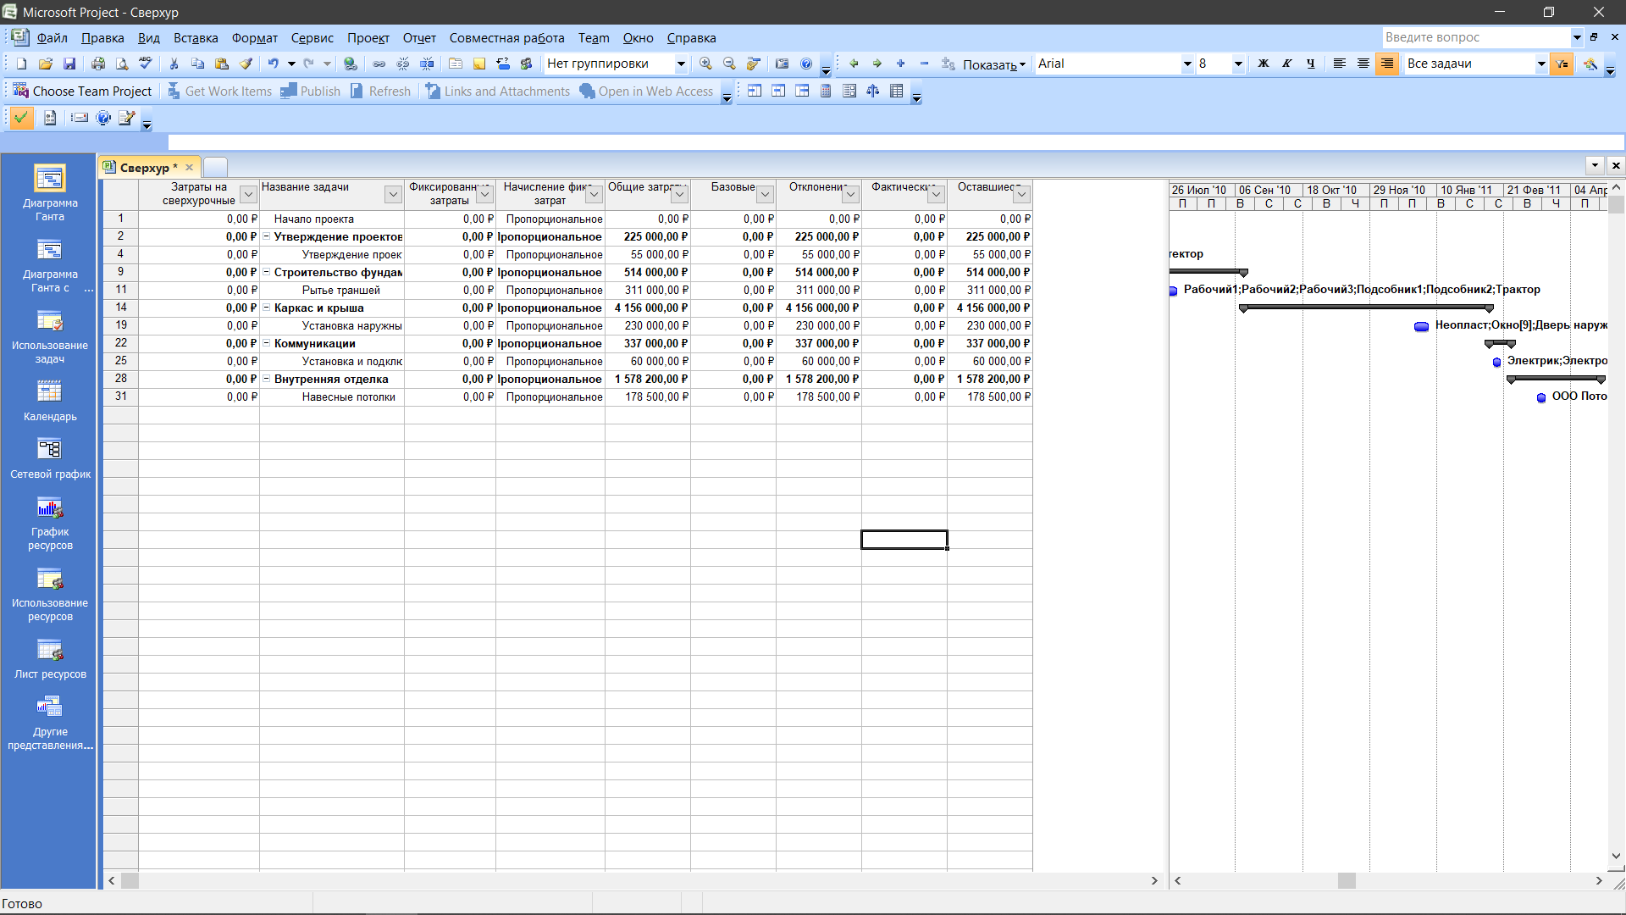This screenshot has height=915, width=1626.
Task: Indent the task with the right green arrow
Action: (877, 64)
